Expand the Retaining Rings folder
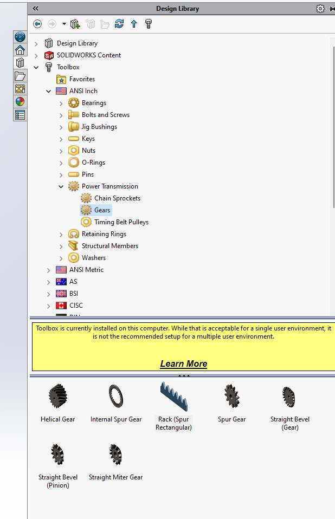 click(x=61, y=235)
